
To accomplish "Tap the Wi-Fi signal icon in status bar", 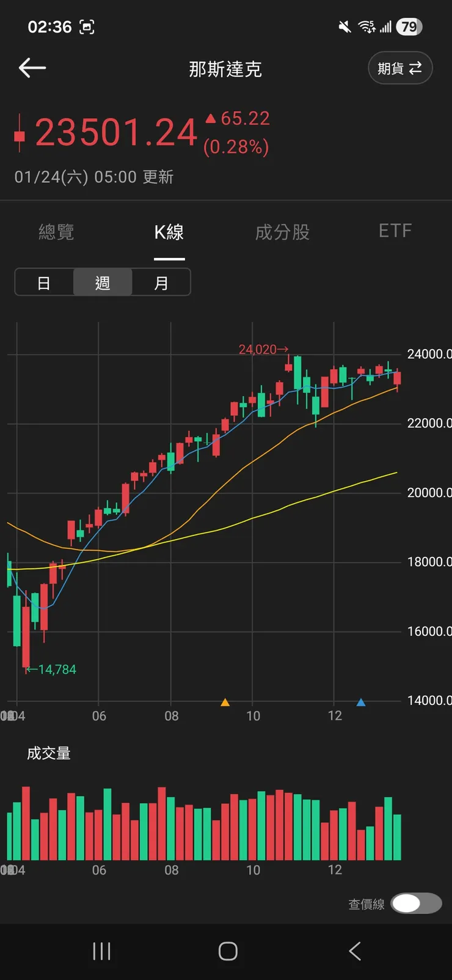I will [x=366, y=27].
